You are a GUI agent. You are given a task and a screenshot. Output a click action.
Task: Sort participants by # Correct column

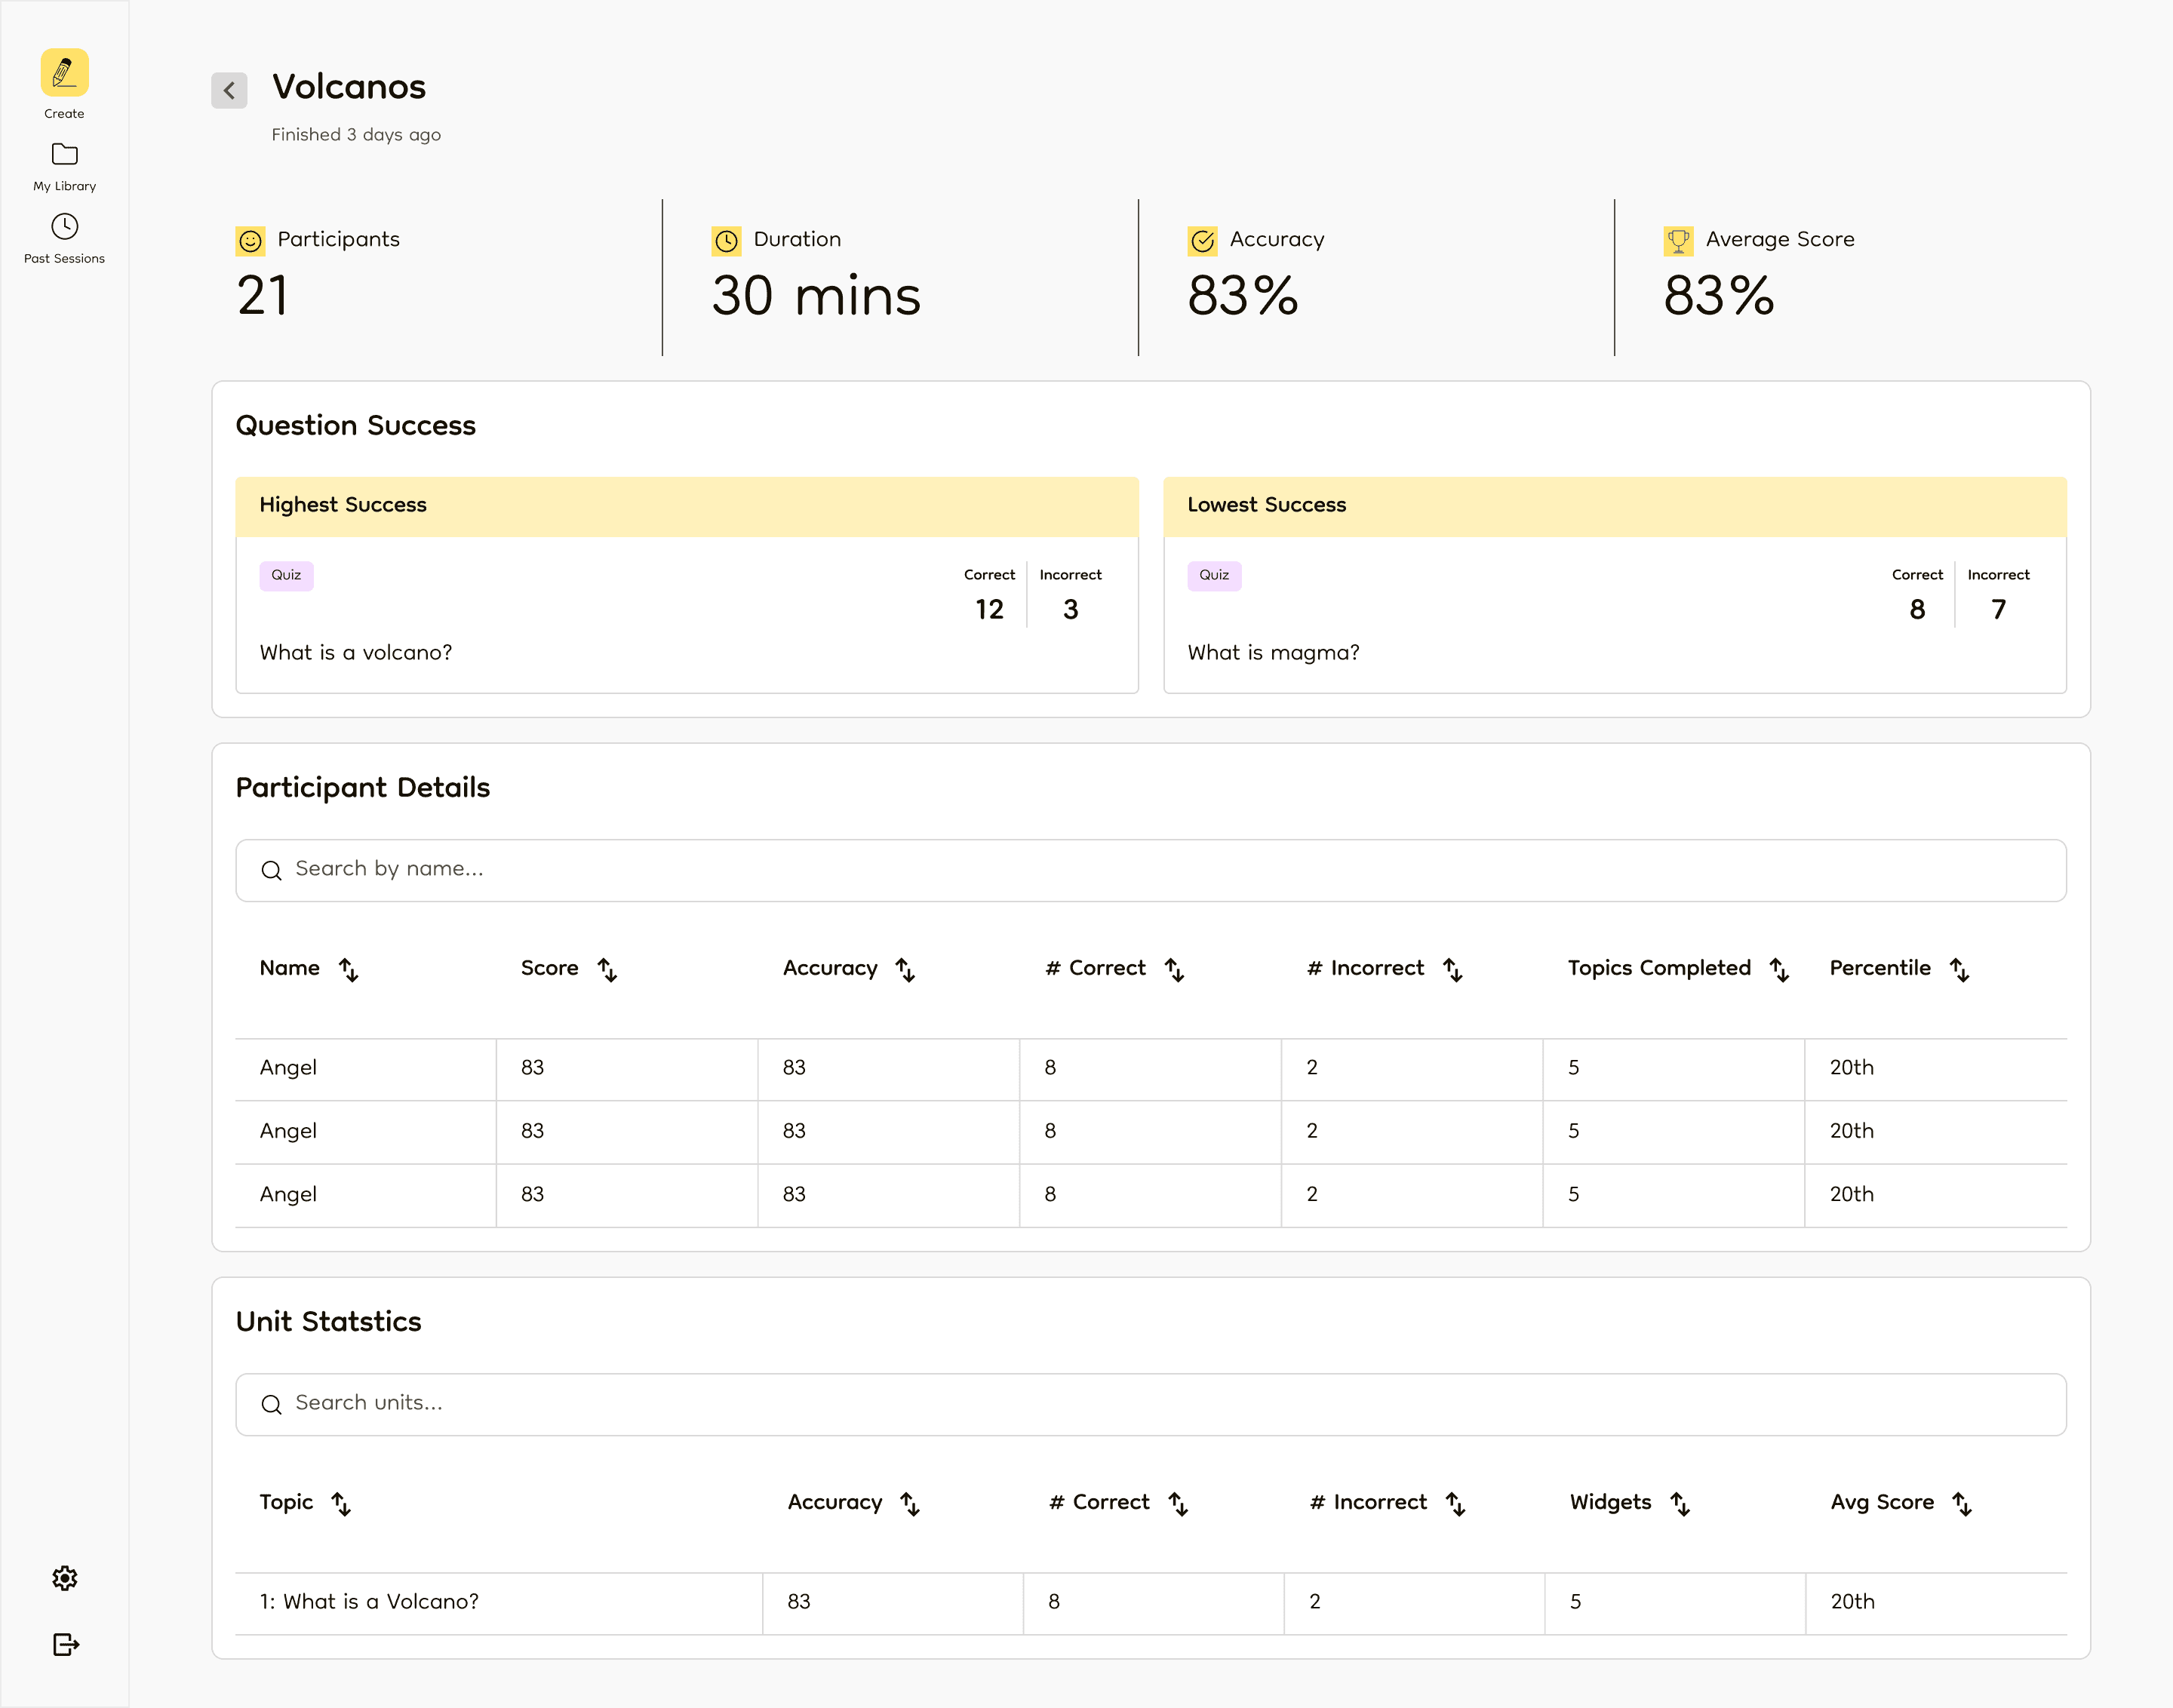(x=1174, y=969)
